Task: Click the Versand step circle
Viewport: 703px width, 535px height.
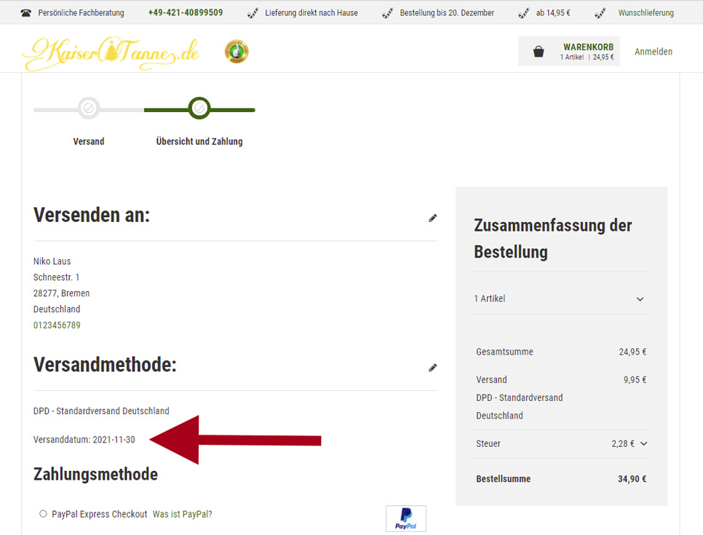Action: pyautogui.click(x=89, y=108)
